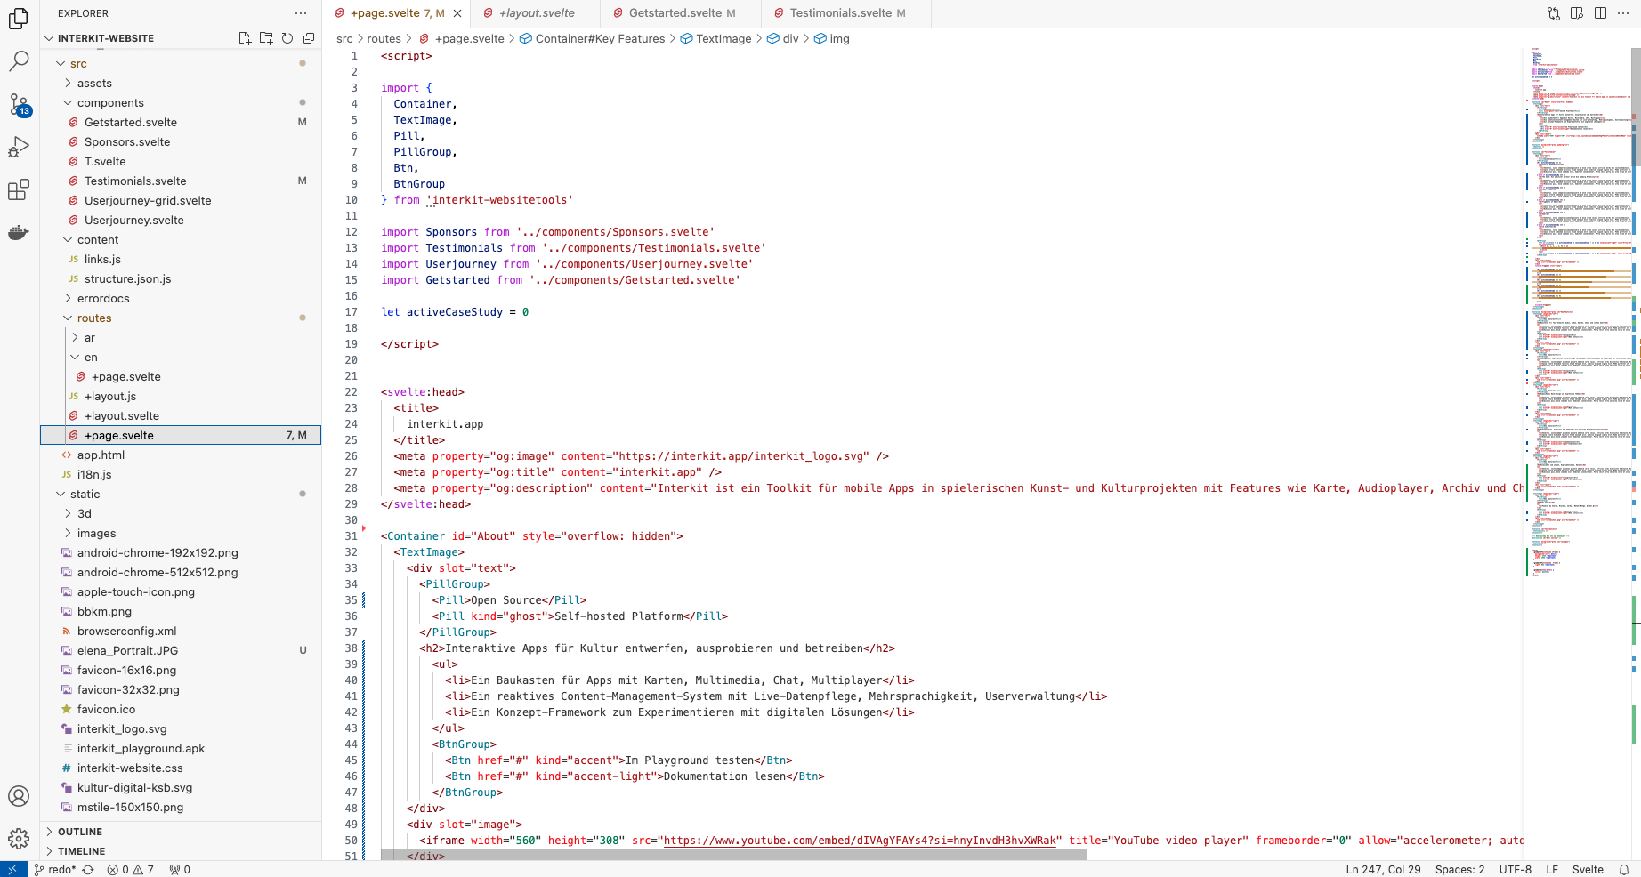
Task: Switch to the Getstarted.svelte tab
Action: pos(681,13)
